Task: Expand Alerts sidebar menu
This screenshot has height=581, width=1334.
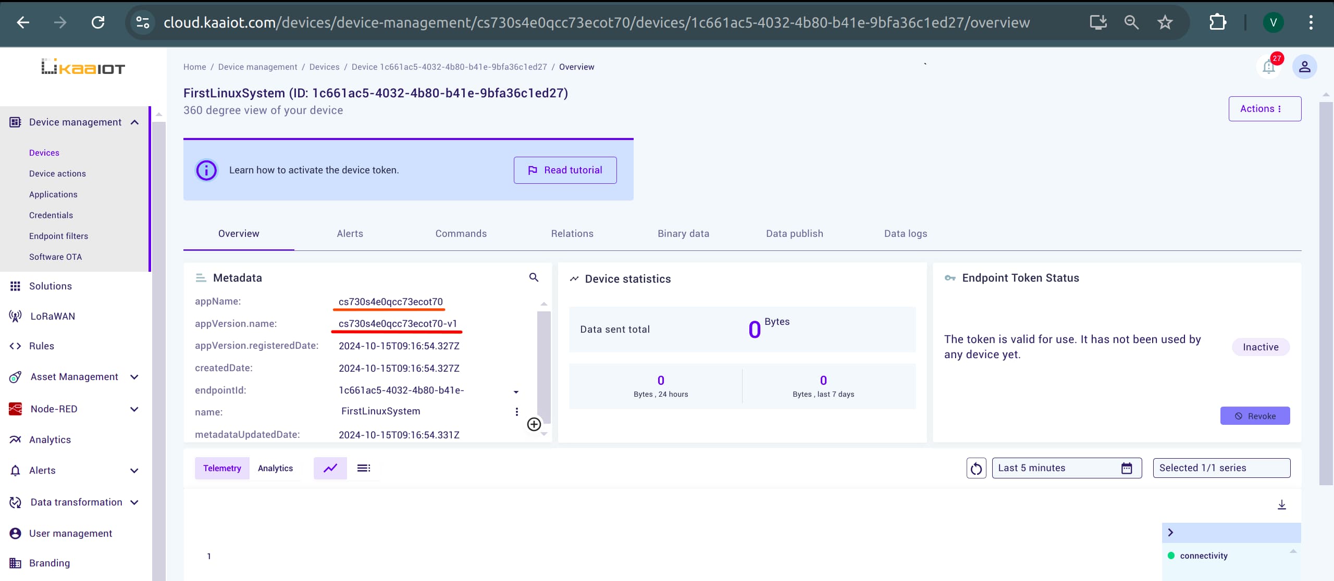Action: [134, 471]
